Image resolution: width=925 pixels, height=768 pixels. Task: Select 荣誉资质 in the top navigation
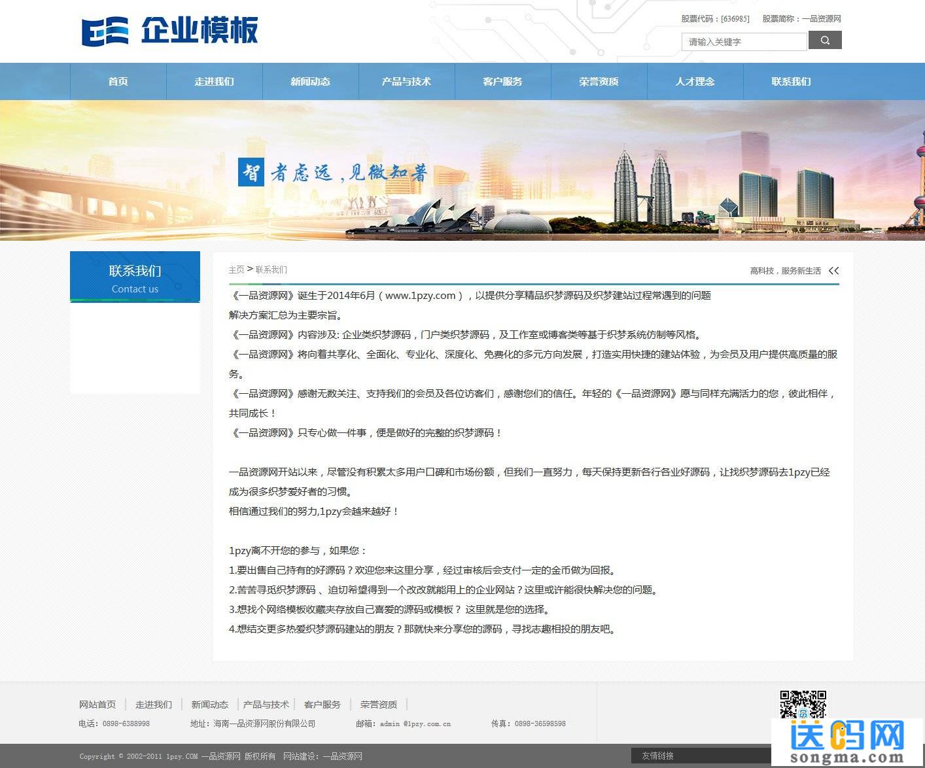599,81
